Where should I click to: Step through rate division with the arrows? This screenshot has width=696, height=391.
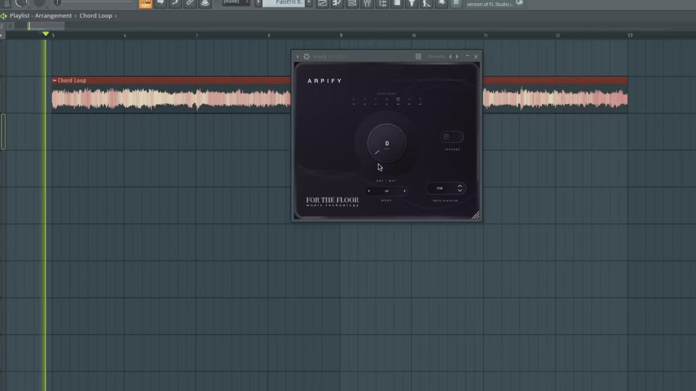(460, 188)
